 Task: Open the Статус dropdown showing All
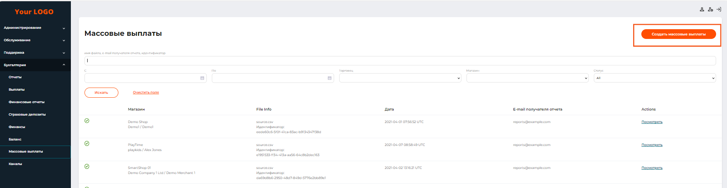[655, 78]
